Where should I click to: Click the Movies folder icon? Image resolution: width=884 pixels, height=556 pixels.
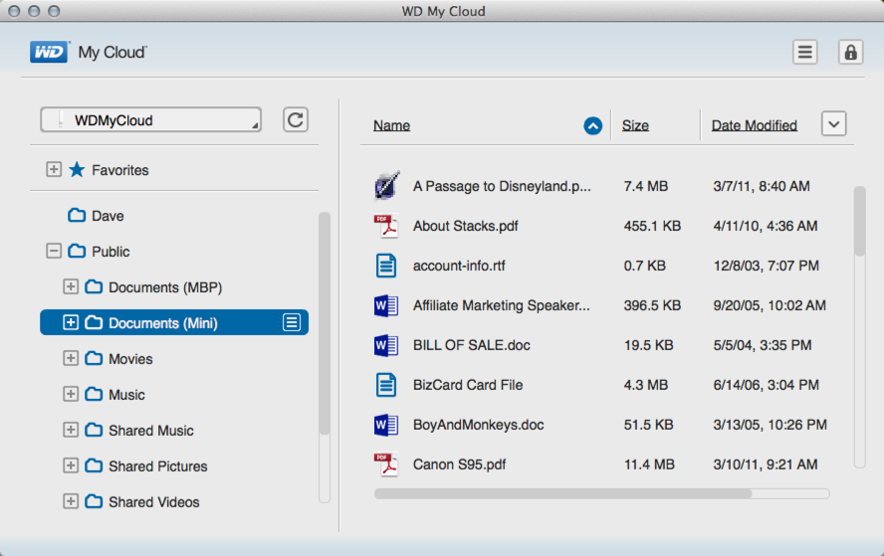(x=94, y=358)
